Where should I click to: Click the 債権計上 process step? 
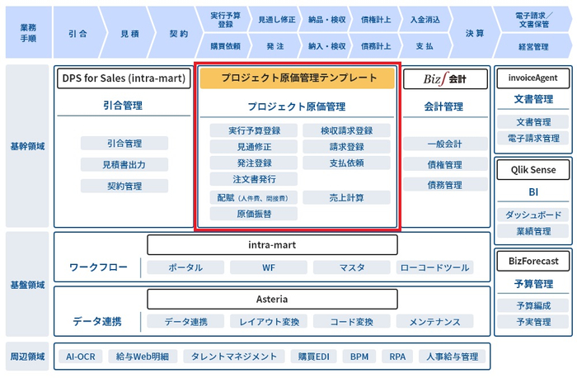(x=376, y=20)
